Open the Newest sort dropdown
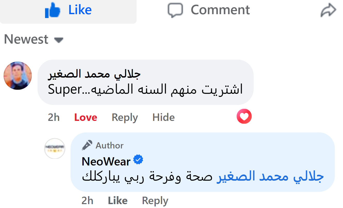Viewport: 343px width, 208px height. (26, 39)
